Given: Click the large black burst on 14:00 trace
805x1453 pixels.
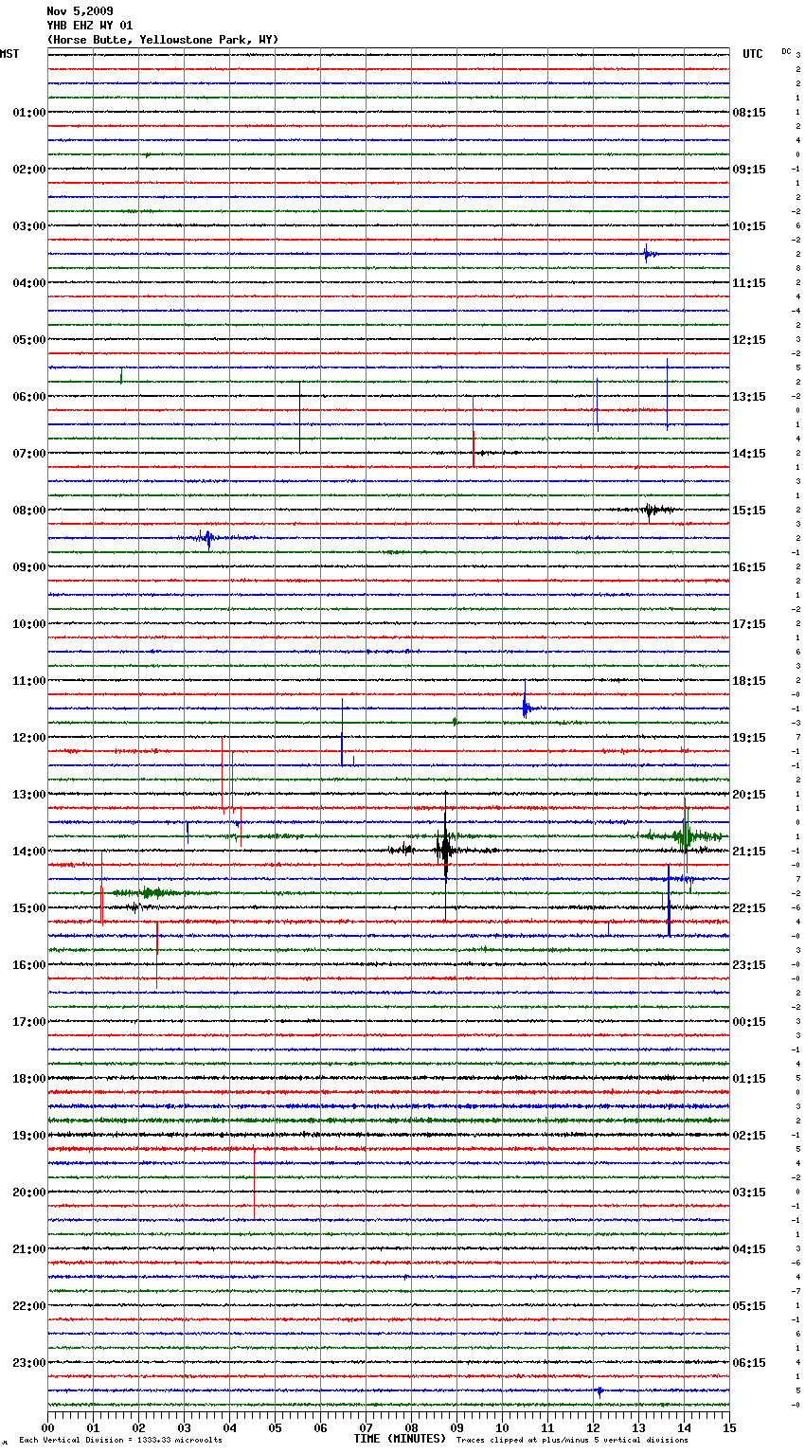Looking at the screenshot, I should [x=445, y=849].
